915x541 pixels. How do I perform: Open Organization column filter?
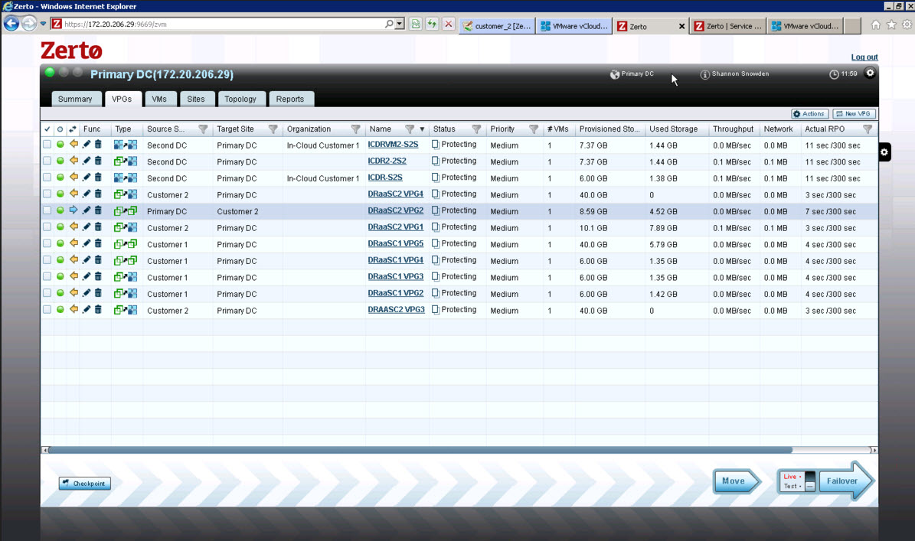pyautogui.click(x=355, y=129)
